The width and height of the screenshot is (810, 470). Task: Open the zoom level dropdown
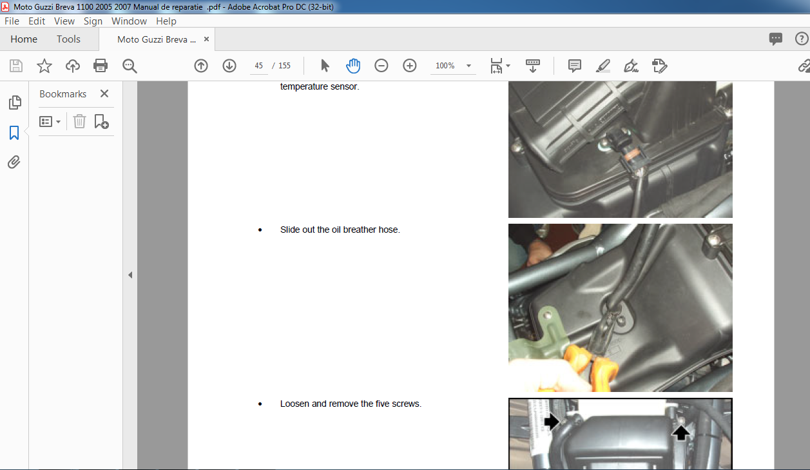coord(468,66)
